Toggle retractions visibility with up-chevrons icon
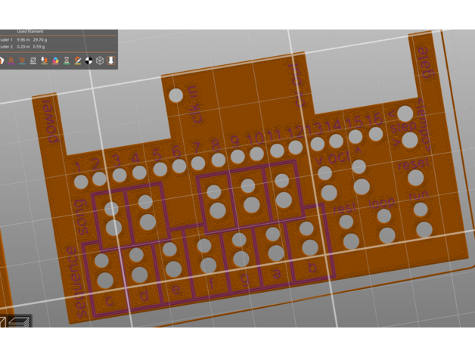 (x=11, y=61)
